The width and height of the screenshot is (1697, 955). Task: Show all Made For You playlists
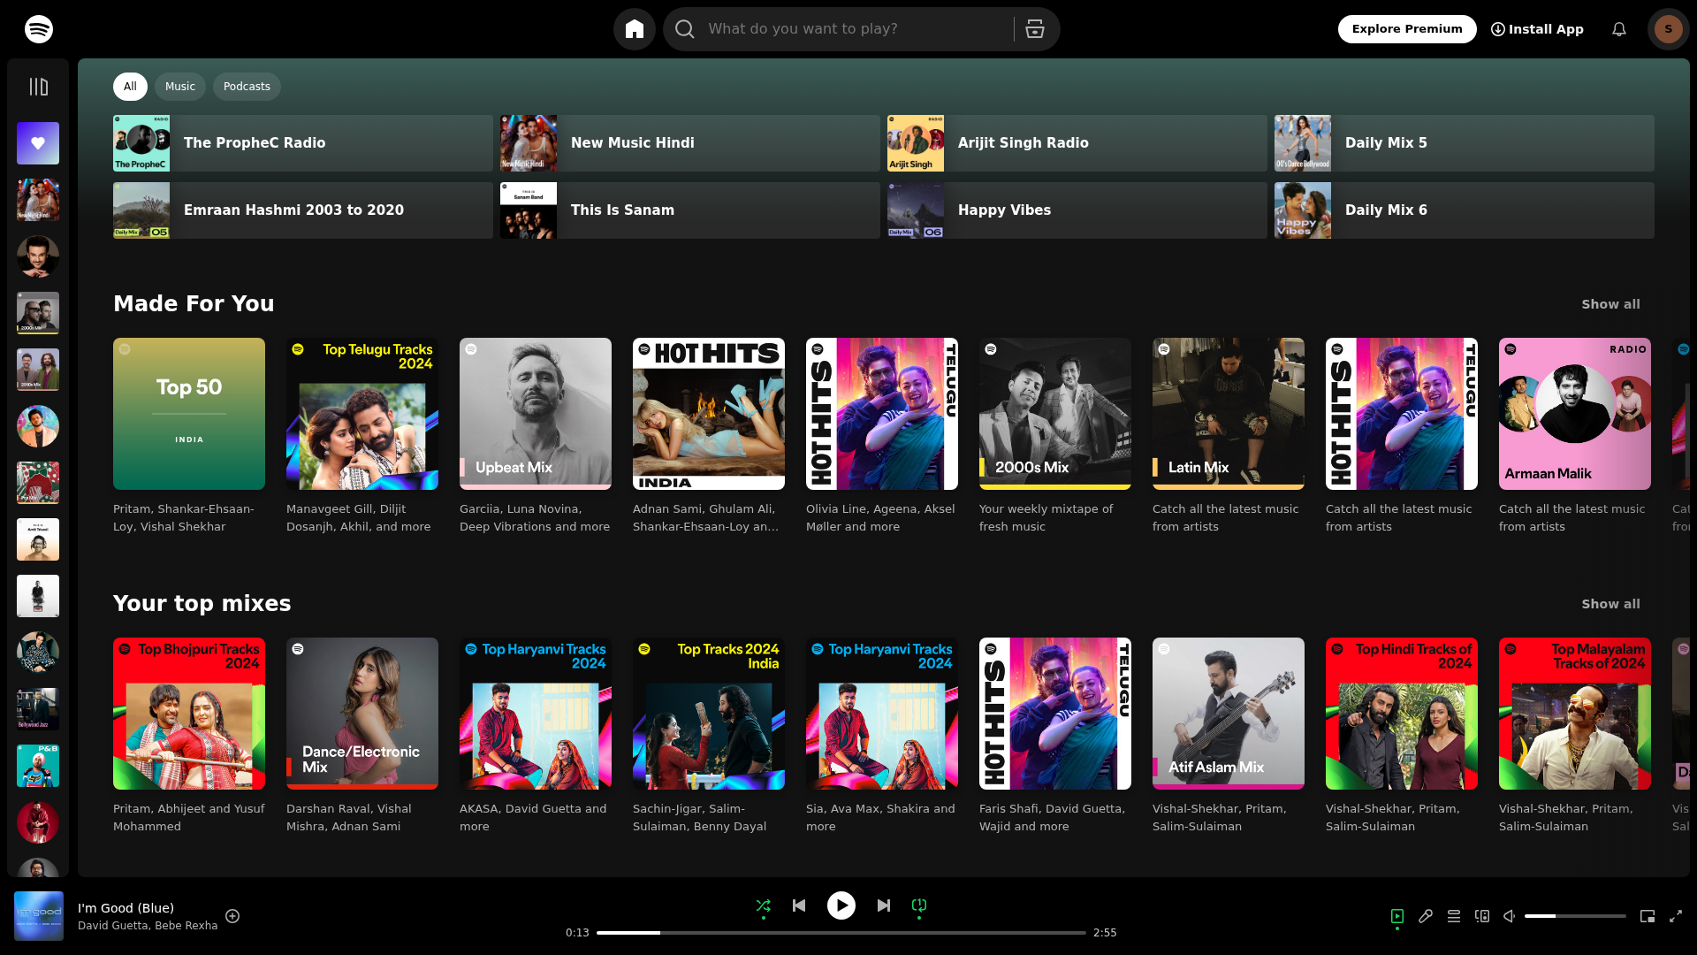[1610, 304]
